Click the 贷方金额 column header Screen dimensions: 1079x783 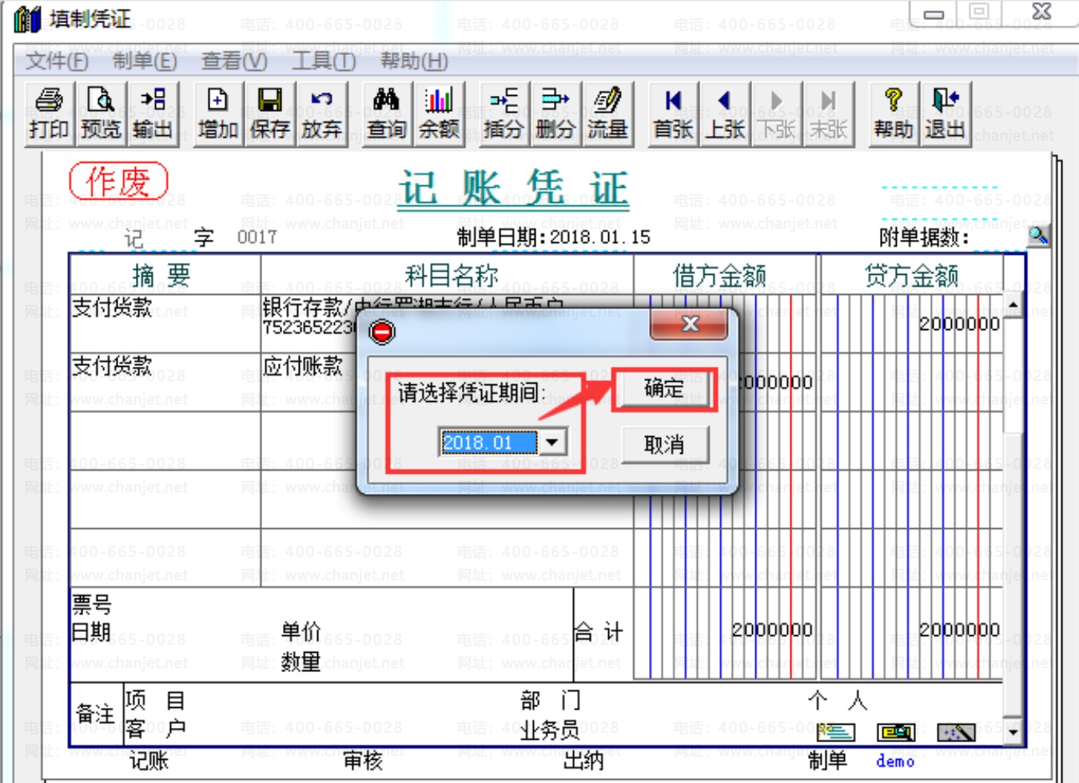pyautogui.click(x=911, y=276)
